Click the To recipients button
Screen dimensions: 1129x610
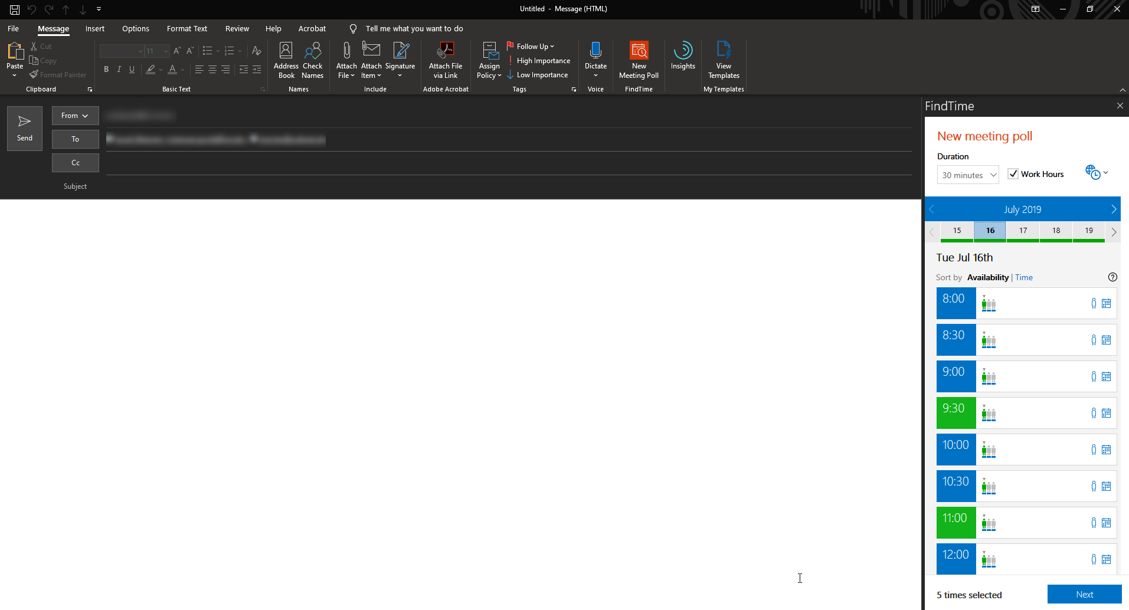pos(75,139)
